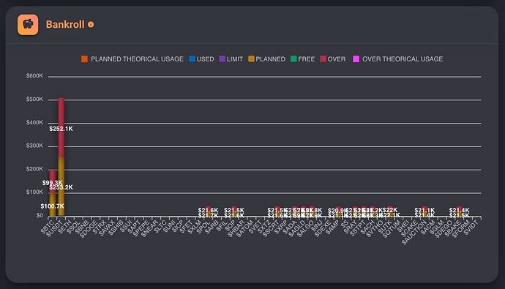505x289 pixels.
Task: Toggle the OVER THEORICAL USAGE legend entry
Action: pyautogui.click(x=397, y=59)
